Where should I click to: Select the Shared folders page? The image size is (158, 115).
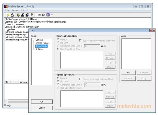coord(42,43)
